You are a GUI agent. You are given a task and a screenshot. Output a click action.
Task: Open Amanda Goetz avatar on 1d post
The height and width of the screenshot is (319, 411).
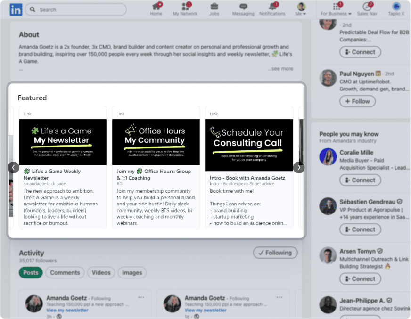pyautogui.click(x=173, y=304)
